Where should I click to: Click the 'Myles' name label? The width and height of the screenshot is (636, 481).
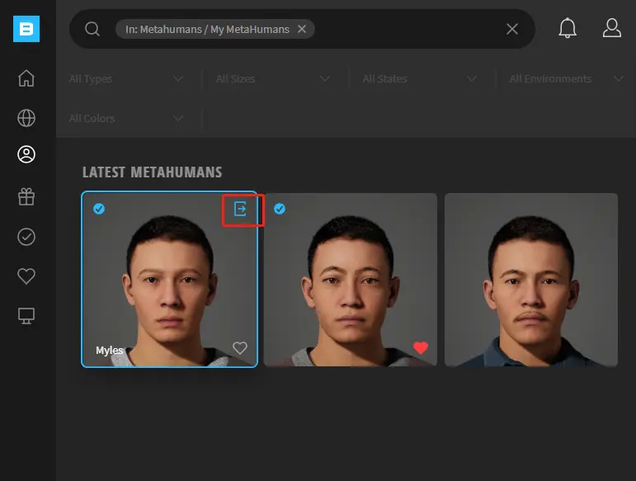pyautogui.click(x=109, y=350)
